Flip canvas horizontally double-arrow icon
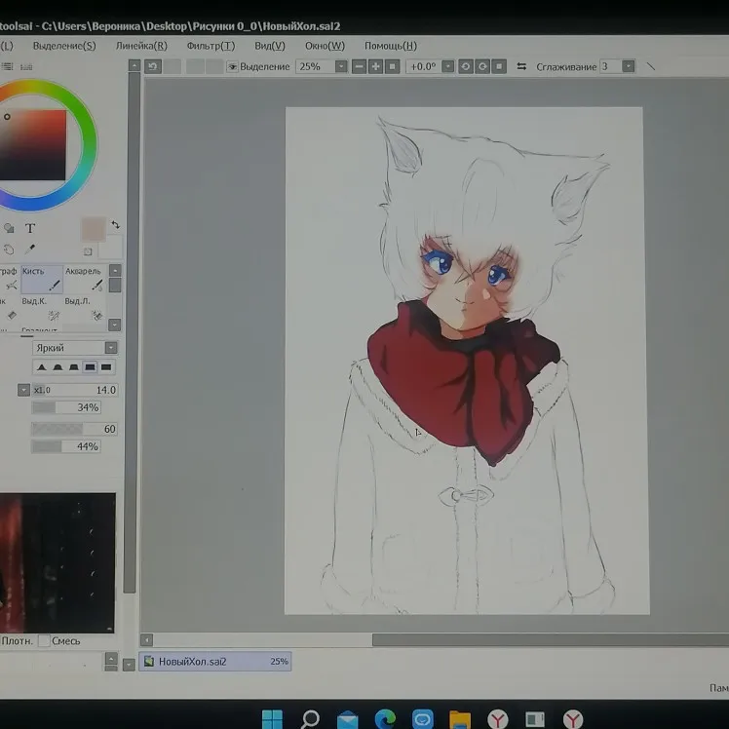 (x=521, y=66)
